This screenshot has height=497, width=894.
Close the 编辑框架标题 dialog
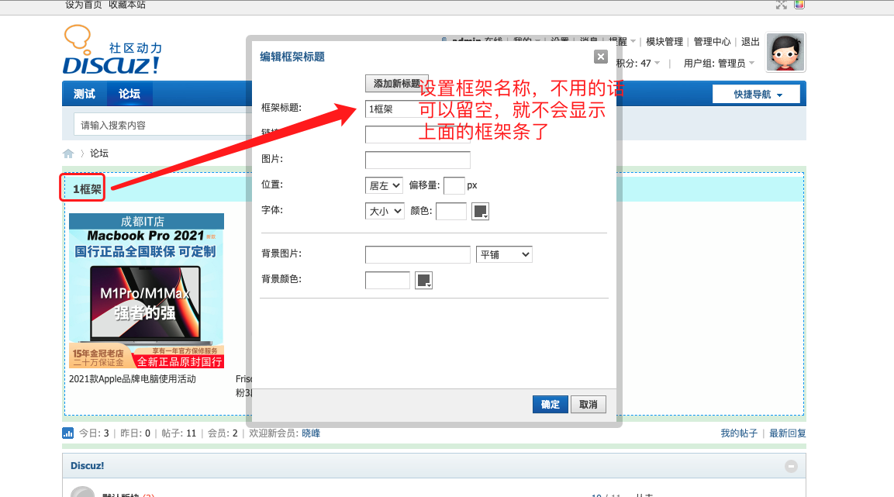[600, 57]
